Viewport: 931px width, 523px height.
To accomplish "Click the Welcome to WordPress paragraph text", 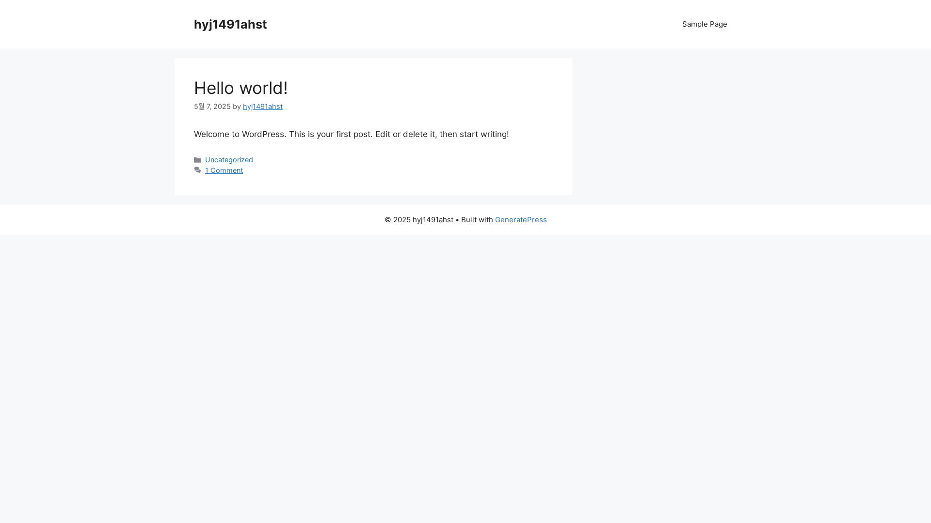I will click(352, 134).
